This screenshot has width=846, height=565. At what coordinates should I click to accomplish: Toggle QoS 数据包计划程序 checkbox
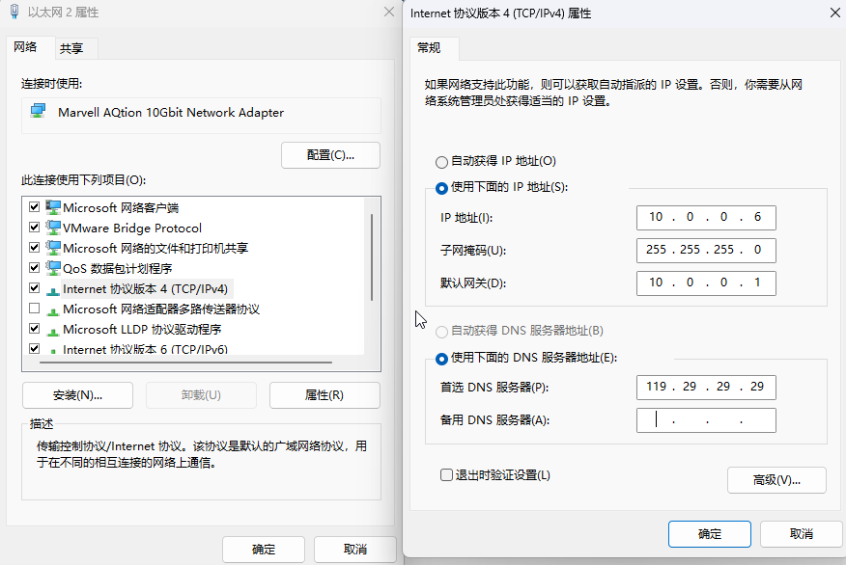35,268
